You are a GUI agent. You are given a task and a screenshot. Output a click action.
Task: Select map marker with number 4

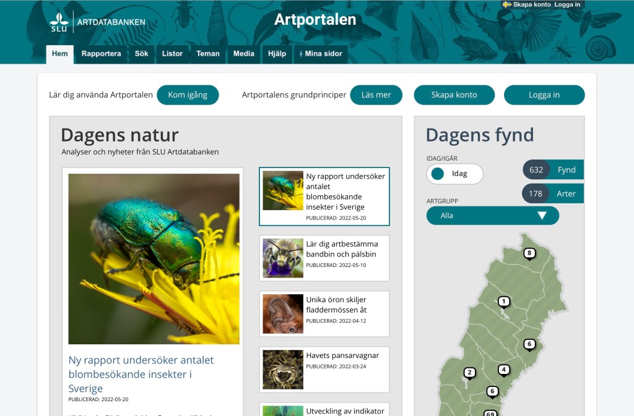coord(504,370)
